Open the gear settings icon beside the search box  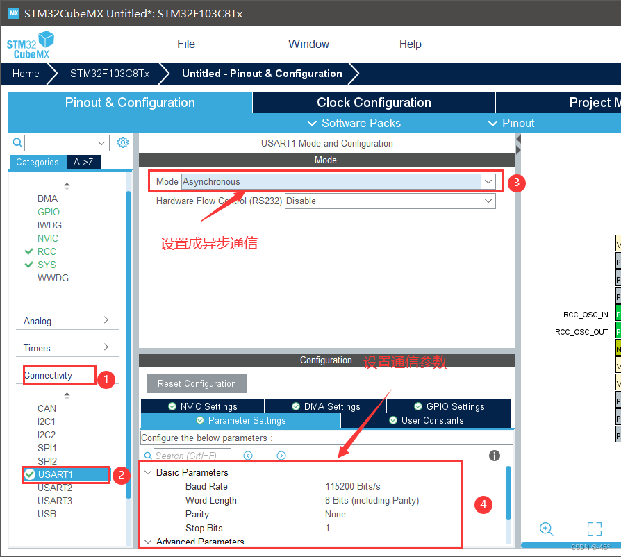click(x=123, y=142)
